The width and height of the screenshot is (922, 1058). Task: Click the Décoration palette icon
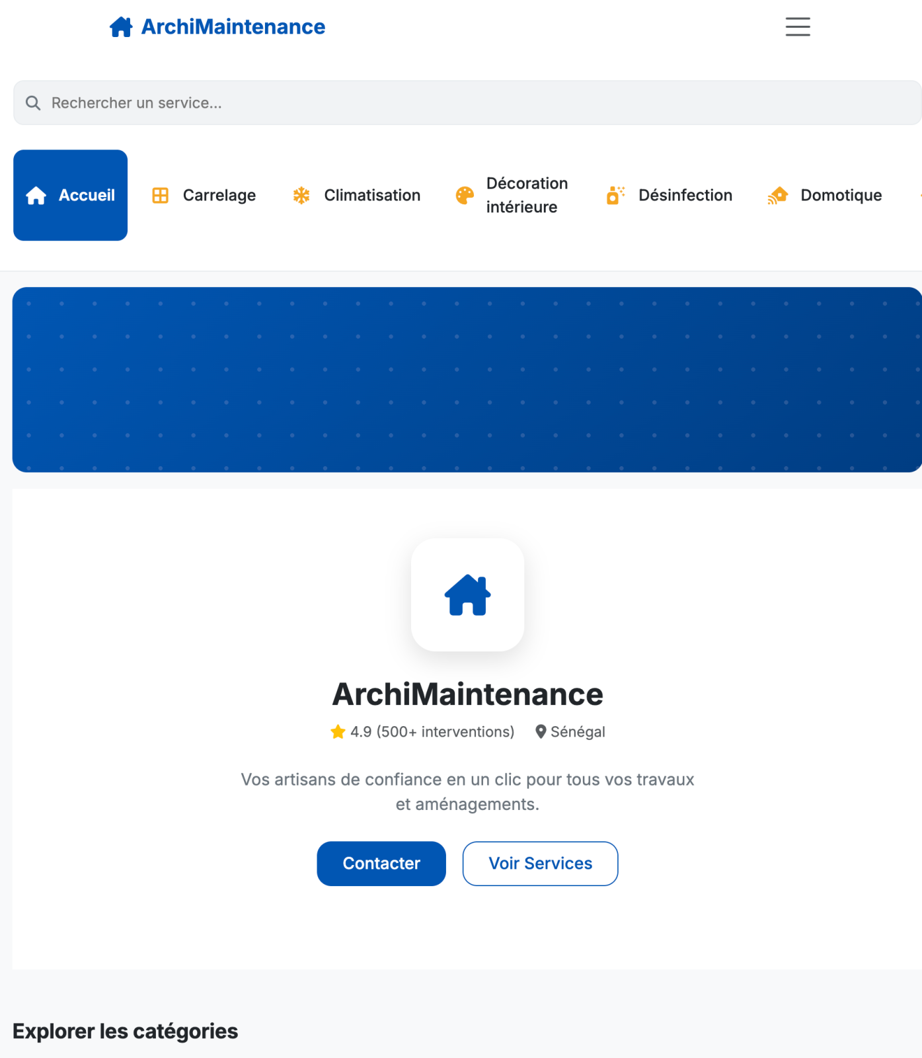[x=465, y=195]
